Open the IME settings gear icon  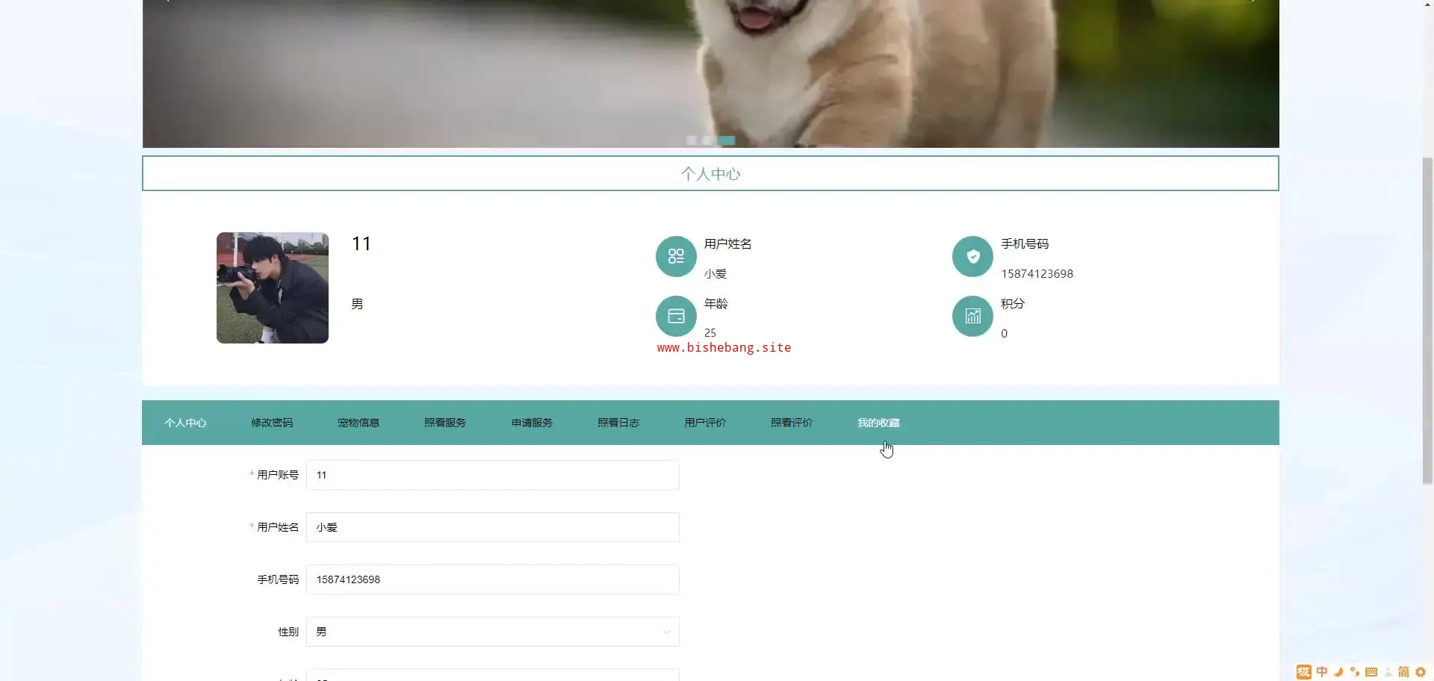coord(1421,672)
